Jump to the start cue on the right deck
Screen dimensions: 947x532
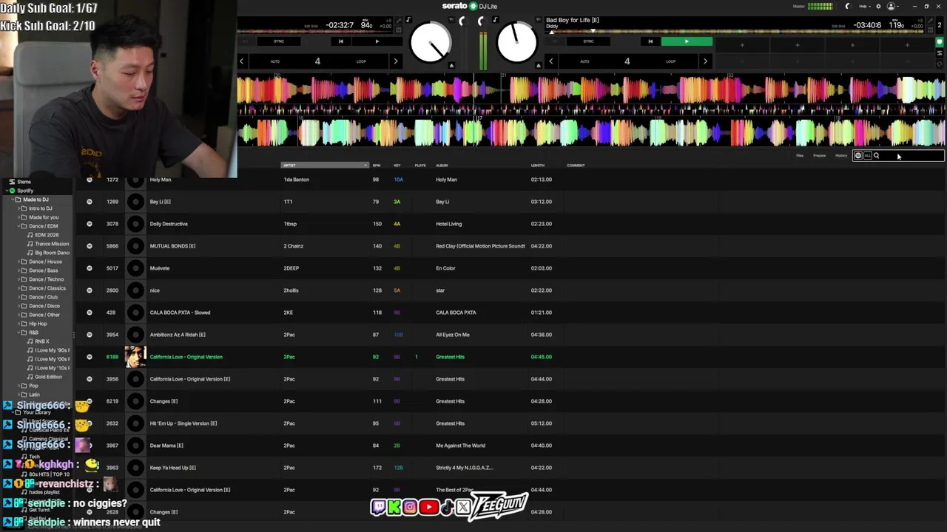coord(650,41)
